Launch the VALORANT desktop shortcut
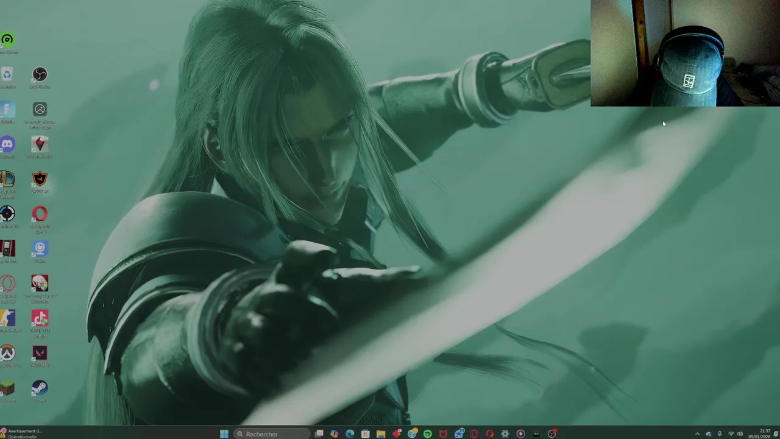This screenshot has width=780, height=439. (x=40, y=355)
